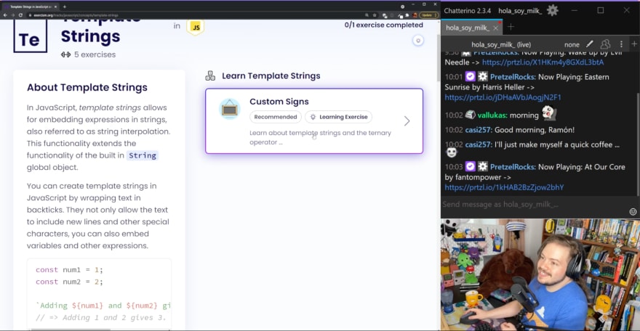Click the verified badge at 10:01

pyautogui.click(x=471, y=76)
